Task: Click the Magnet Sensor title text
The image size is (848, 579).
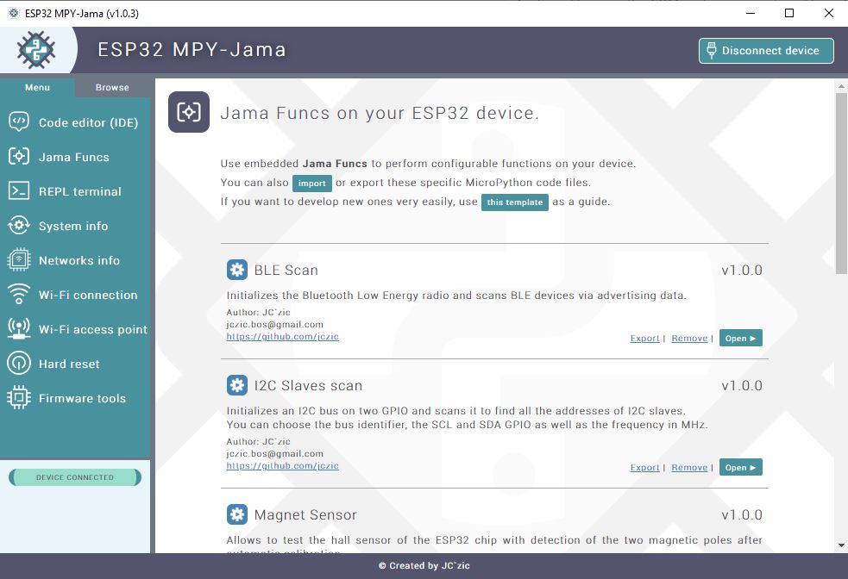Action: point(305,514)
